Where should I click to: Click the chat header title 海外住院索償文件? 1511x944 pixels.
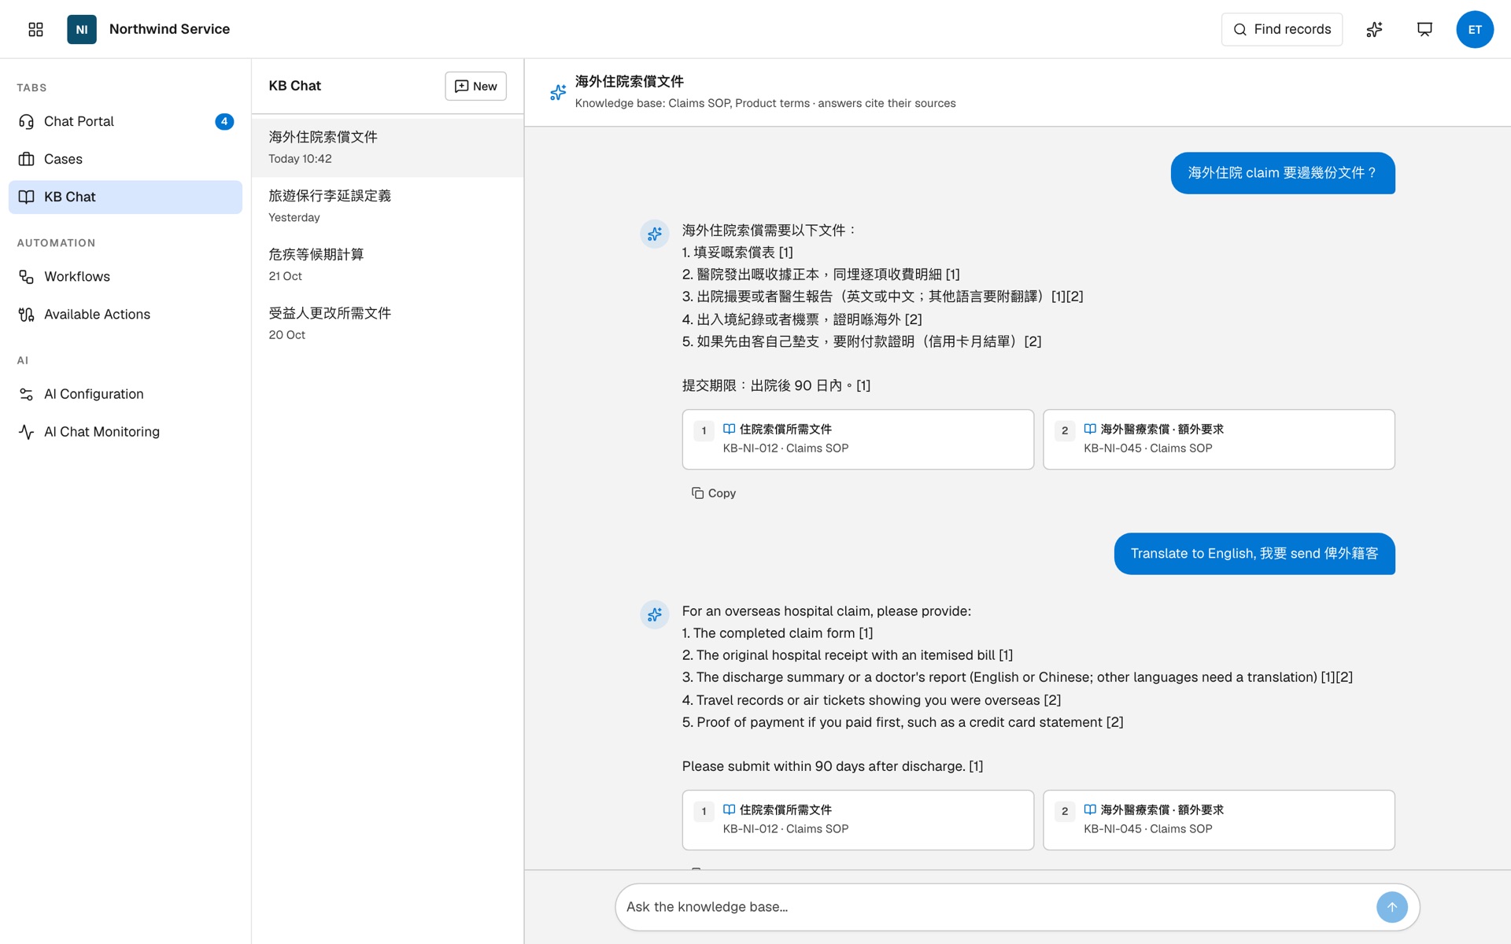pos(629,81)
